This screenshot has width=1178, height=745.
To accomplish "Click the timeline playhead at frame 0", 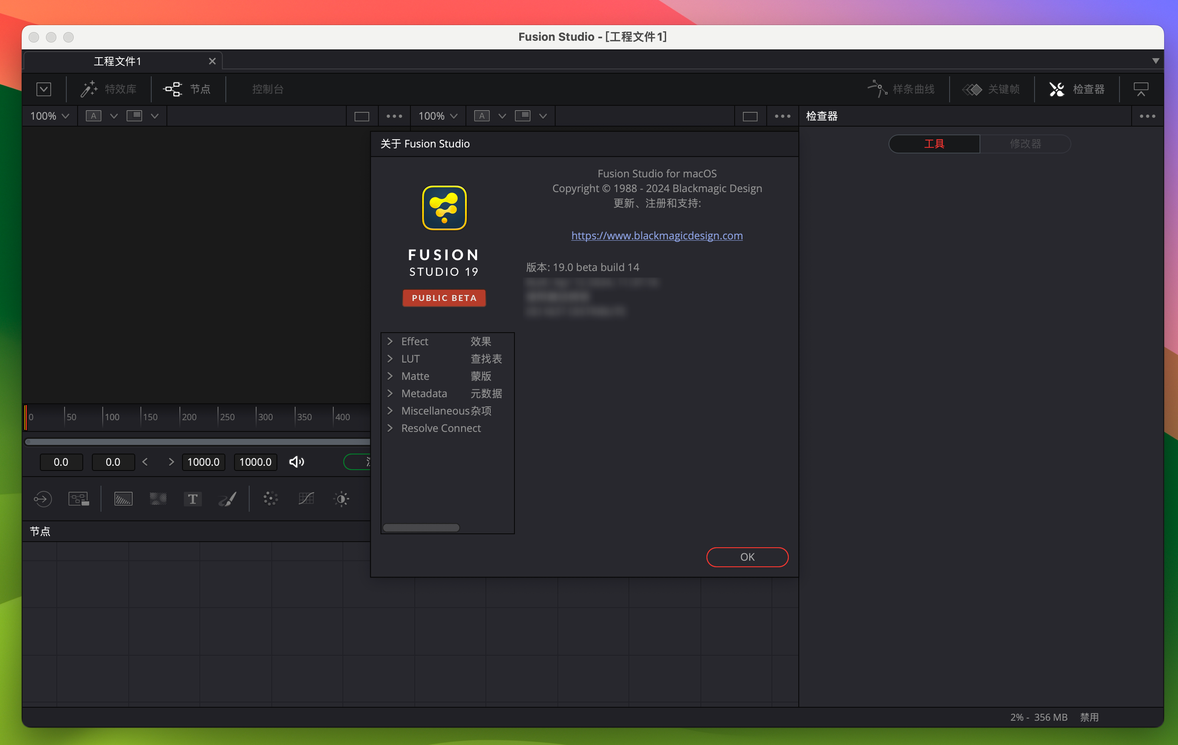I will pyautogui.click(x=26, y=418).
